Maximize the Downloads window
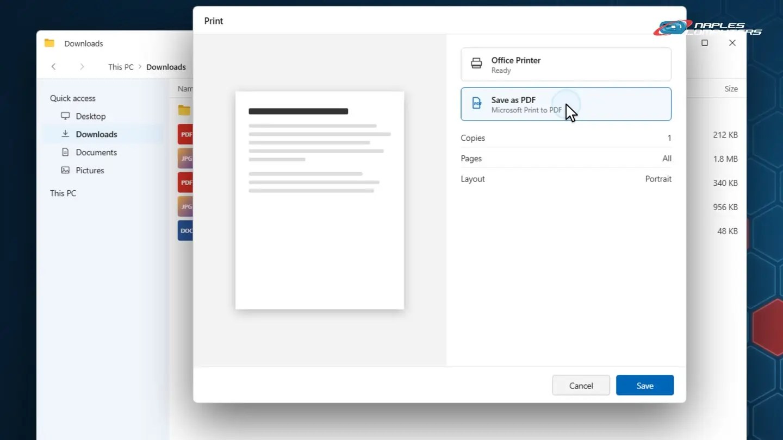The width and height of the screenshot is (783, 440). click(x=705, y=43)
